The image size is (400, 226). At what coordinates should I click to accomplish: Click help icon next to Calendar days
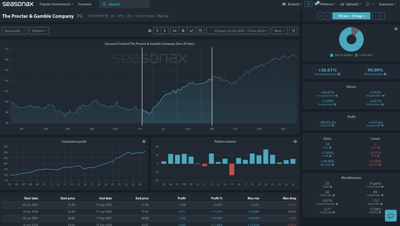point(383,195)
